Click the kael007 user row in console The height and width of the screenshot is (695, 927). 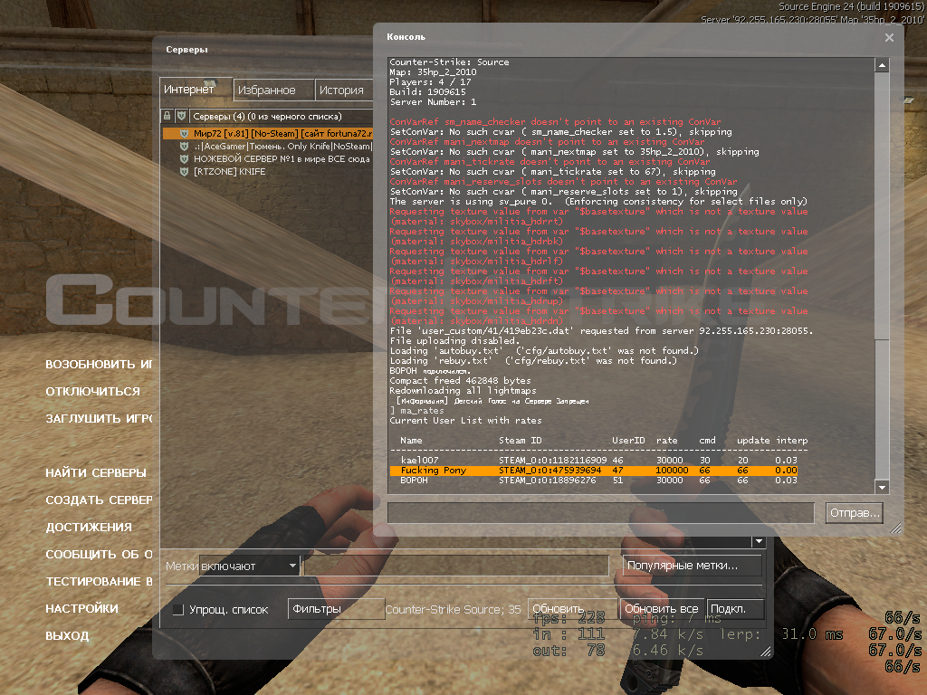tap(599, 461)
